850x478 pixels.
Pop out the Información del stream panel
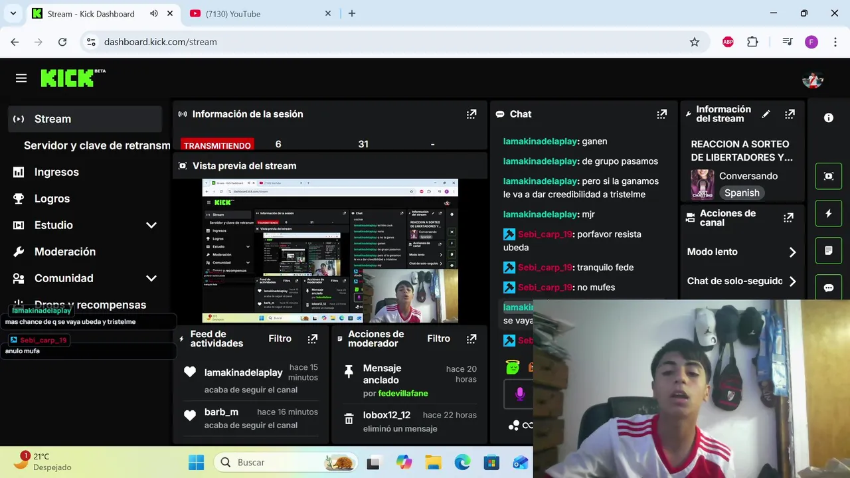tap(790, 114)
